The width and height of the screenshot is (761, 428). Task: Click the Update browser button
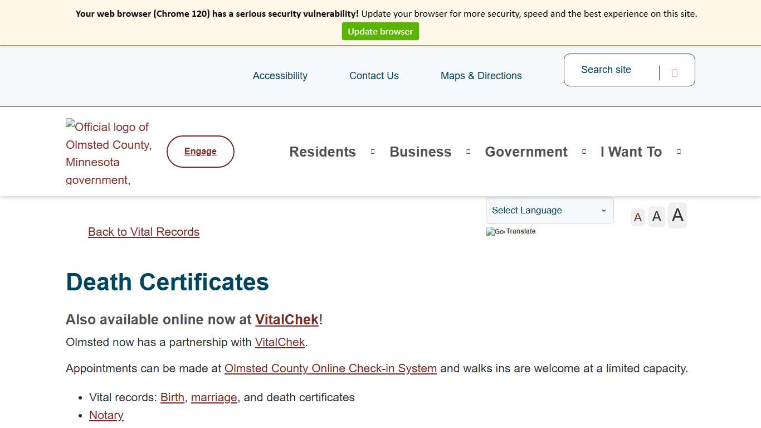pos(380,31)
